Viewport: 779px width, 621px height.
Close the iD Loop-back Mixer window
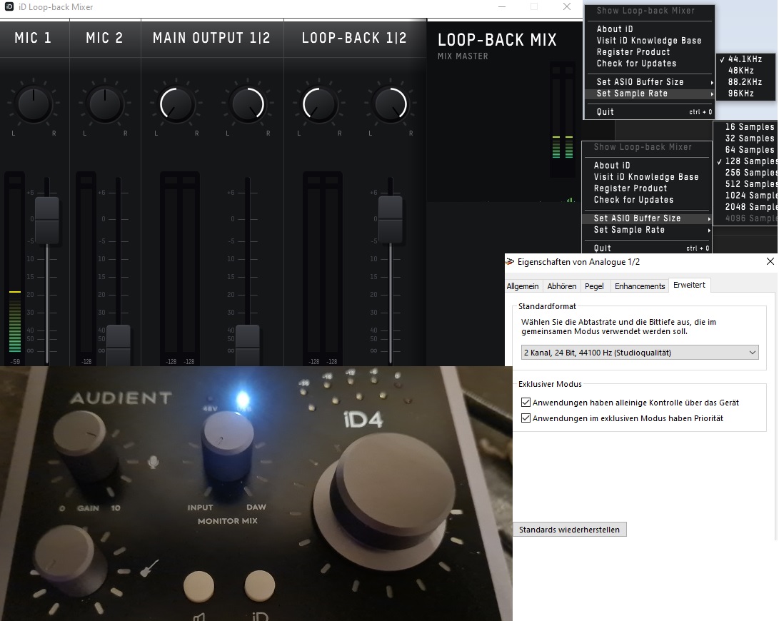tap(567, 7)
